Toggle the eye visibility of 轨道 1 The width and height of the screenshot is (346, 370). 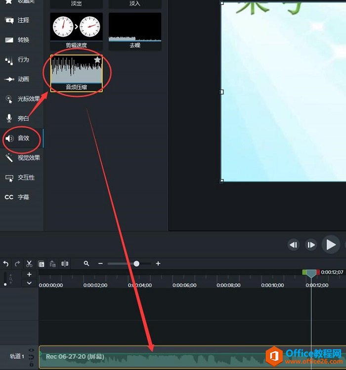31,350
